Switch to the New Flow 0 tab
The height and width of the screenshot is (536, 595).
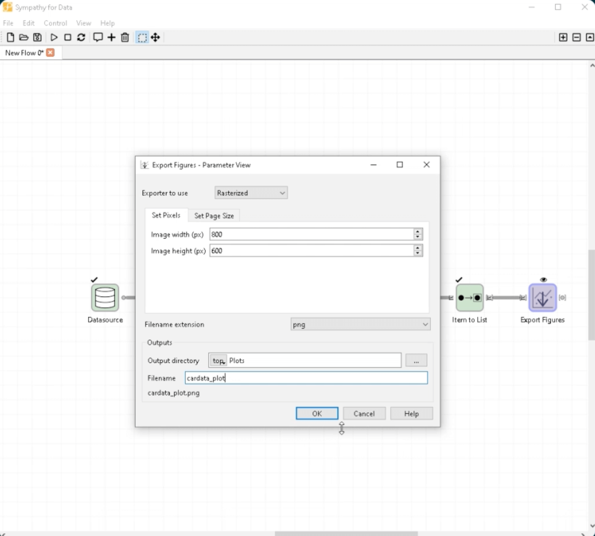pyautogui.click(x=24, y=53)
